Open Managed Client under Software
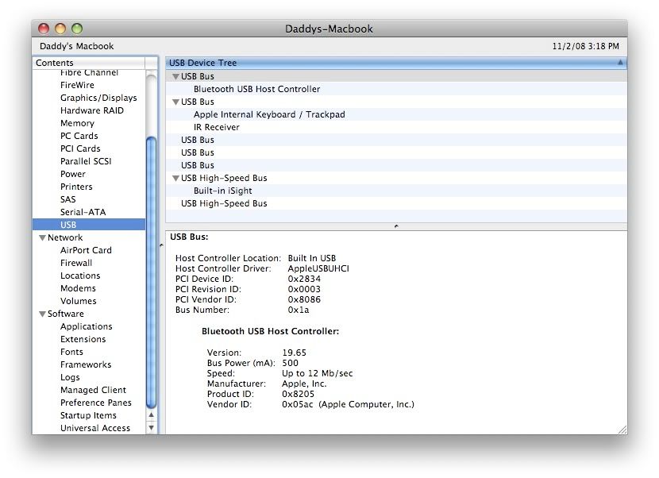This screenshot has height=478, width=659. pyautogui.click(x=93, y=390)
